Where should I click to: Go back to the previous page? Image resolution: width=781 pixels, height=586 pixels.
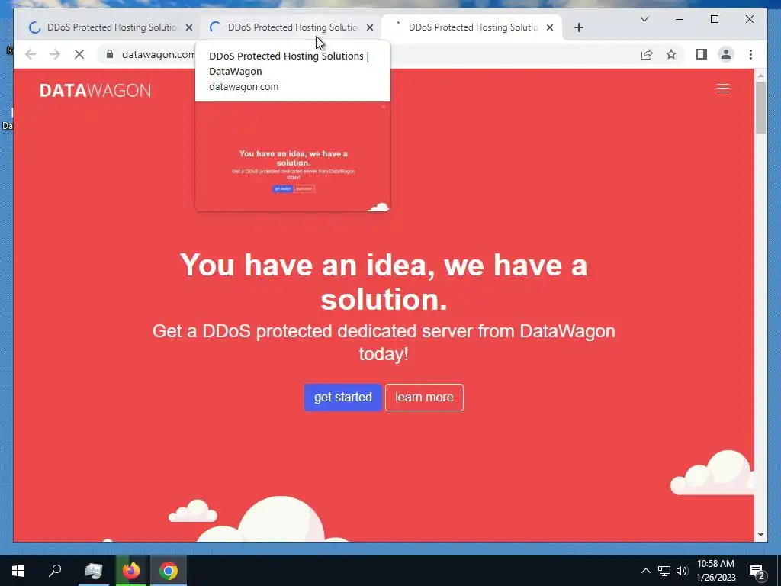click(31, 54)
